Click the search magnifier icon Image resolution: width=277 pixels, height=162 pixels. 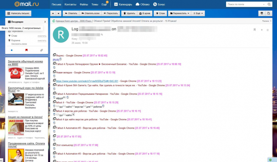coord(269,4)
